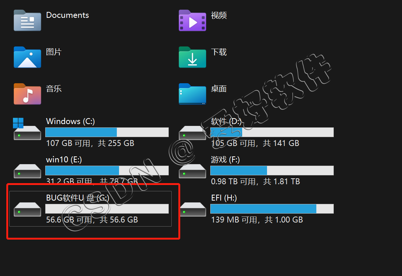Screen dimensions: 402x276
Task: Click the 游戏 (F:) drive icon
Action: [192, 171]
